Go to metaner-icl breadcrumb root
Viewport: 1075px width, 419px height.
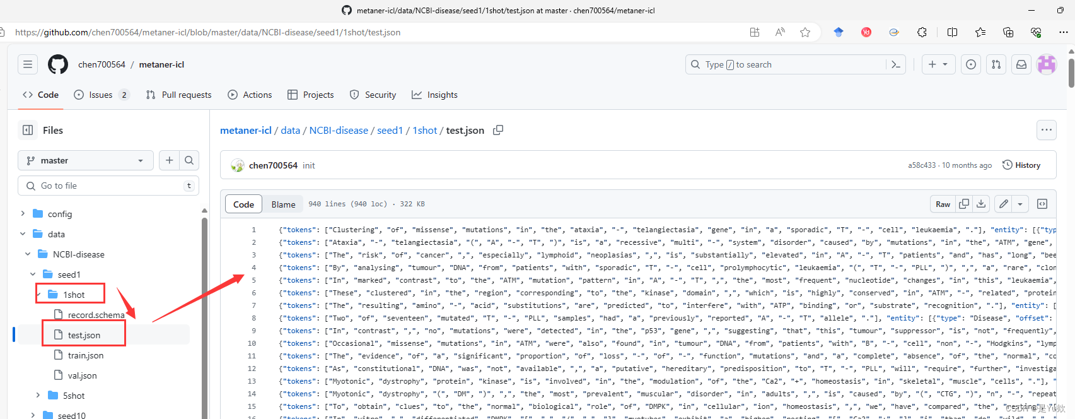coord(246,130)
